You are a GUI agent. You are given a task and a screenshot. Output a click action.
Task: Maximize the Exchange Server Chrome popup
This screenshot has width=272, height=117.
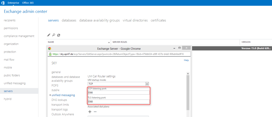tap(180, 48)
